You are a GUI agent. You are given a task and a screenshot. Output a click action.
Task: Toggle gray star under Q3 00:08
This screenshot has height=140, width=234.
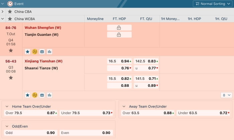(11, 78)
